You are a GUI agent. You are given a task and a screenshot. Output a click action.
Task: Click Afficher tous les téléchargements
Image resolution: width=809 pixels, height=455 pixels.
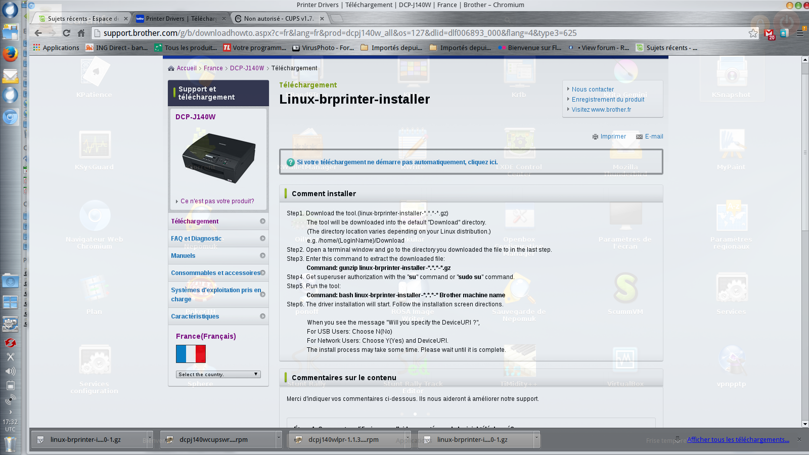pyautogui.click(x=738, y=440)
